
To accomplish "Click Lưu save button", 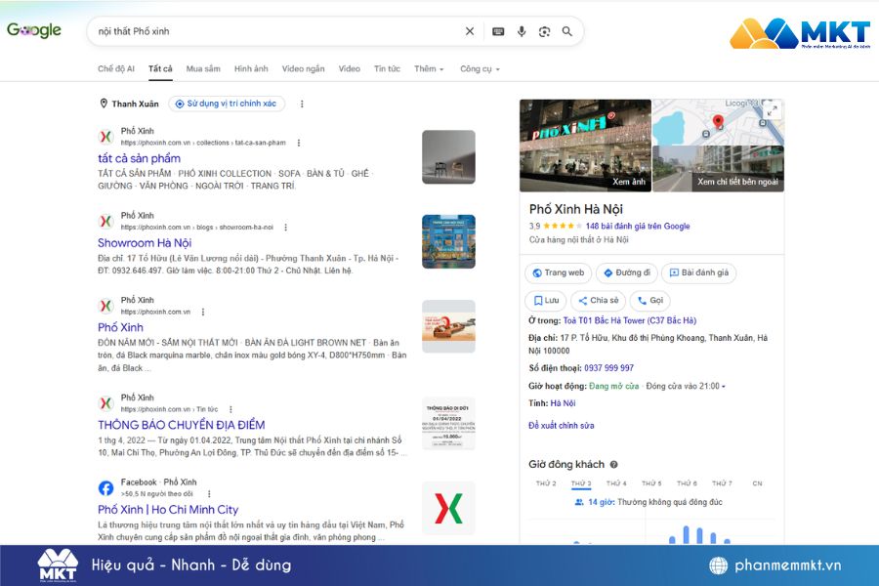I will 546,301.
